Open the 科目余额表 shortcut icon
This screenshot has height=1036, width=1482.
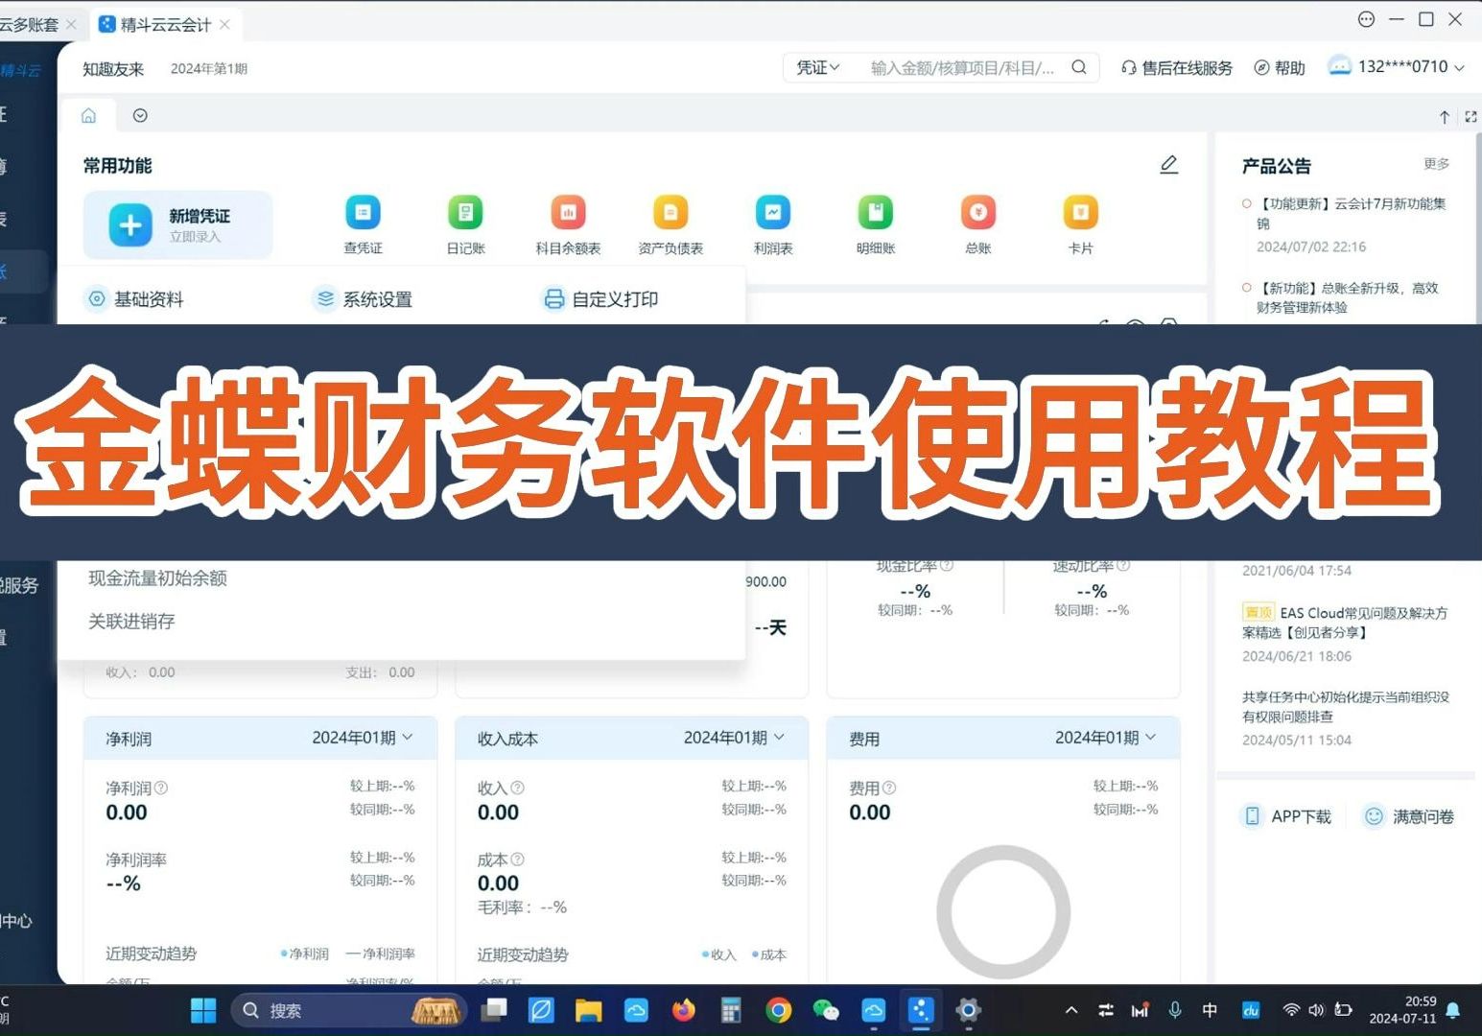[568, 212]
